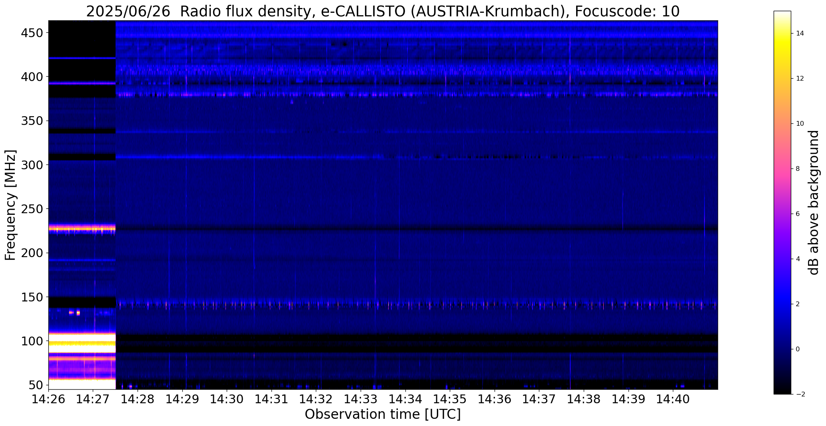Click the 14:26 time tick label
The width and height of the screenshot is (826, 426).
[x=48, y=399]
